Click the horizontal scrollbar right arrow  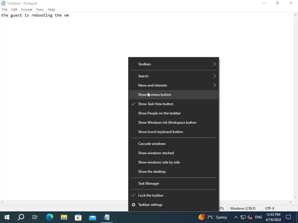point(291,202)
